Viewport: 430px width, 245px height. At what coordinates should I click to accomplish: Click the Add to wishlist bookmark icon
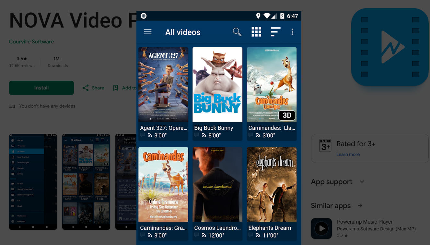coord(116,88)
